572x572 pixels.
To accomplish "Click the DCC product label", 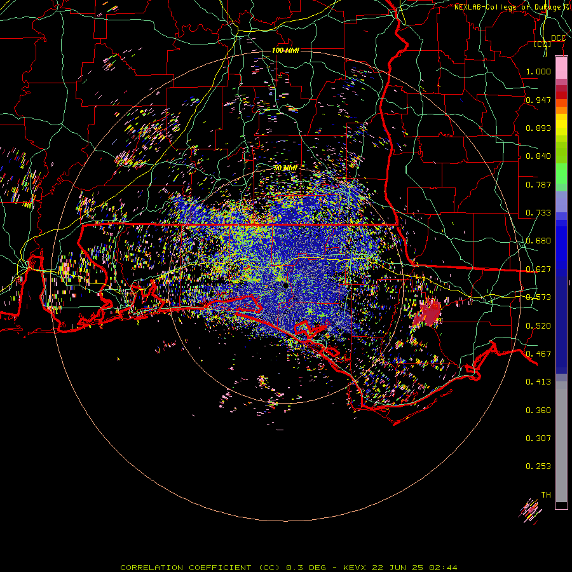I will click(558, 38).
